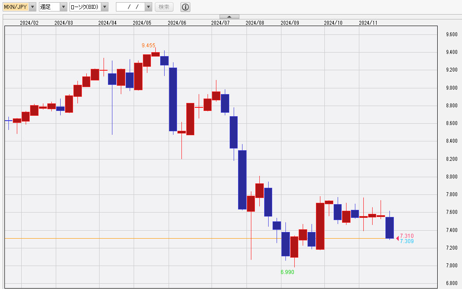
Task: Click the 7.000 price axis label
Action: point(452,266)
